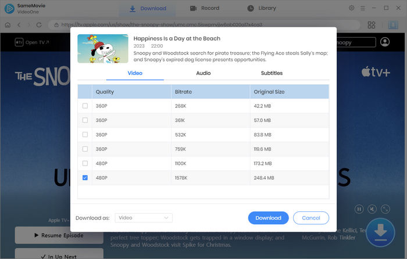Click the blue site switcher icon
Image resolution: width=407 pixels, height=259 pixels.
coord(393,25)
